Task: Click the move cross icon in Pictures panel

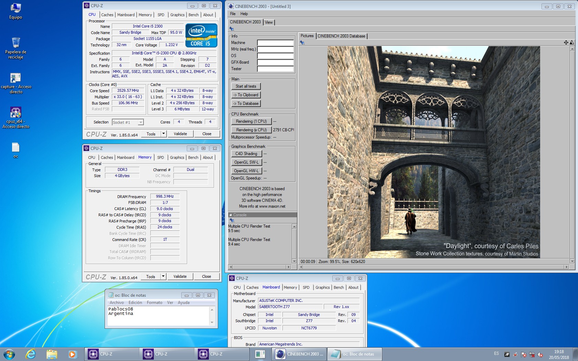Action: [566, 43]
